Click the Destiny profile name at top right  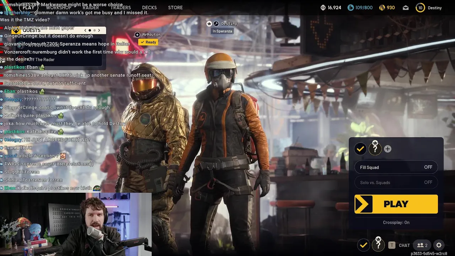coord(435,8)
